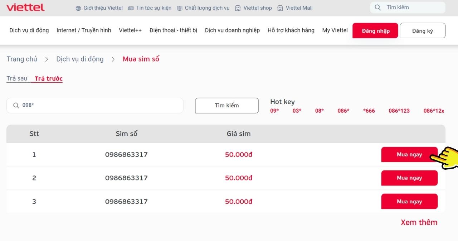The width and height of the screenshot is (458, 241).
Task: Open Chất lượng dịch vụ link
Action: pyautogui.click(x=207, y=8)
